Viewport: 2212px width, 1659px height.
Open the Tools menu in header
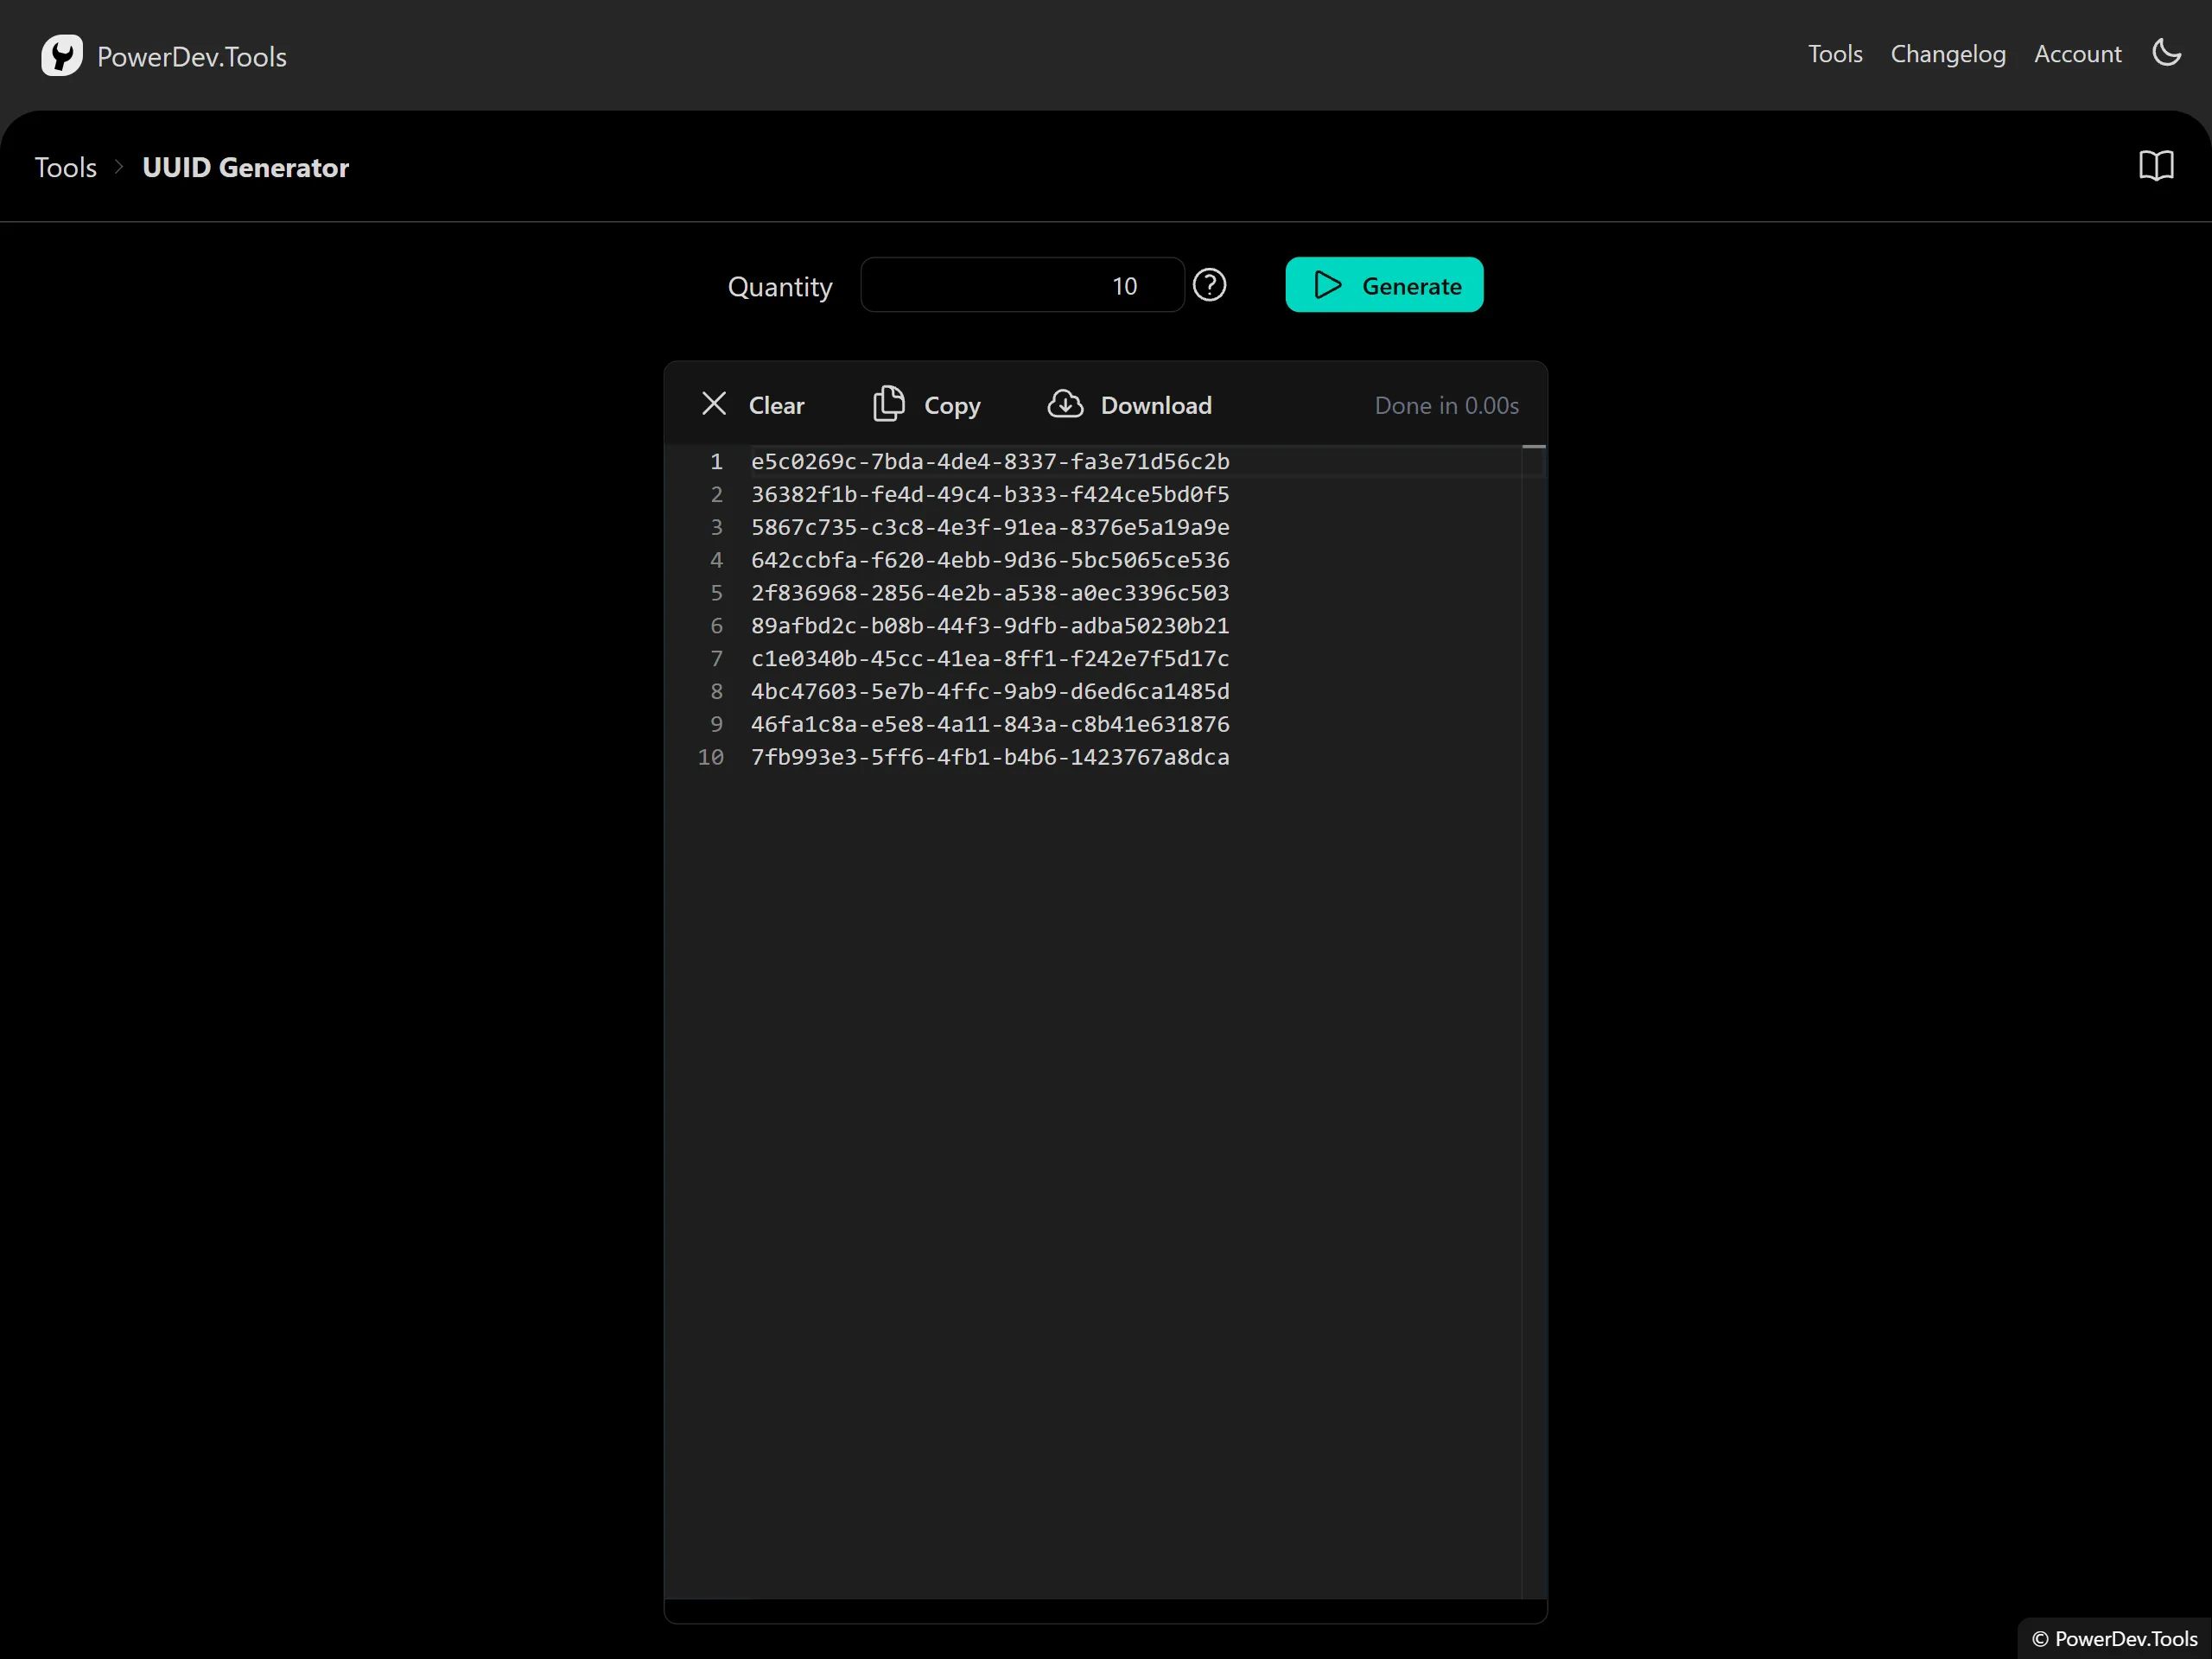coord(1834,54)
